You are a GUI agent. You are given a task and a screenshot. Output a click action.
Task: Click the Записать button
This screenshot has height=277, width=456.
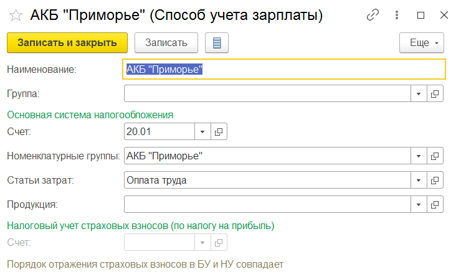pos(166,43)
